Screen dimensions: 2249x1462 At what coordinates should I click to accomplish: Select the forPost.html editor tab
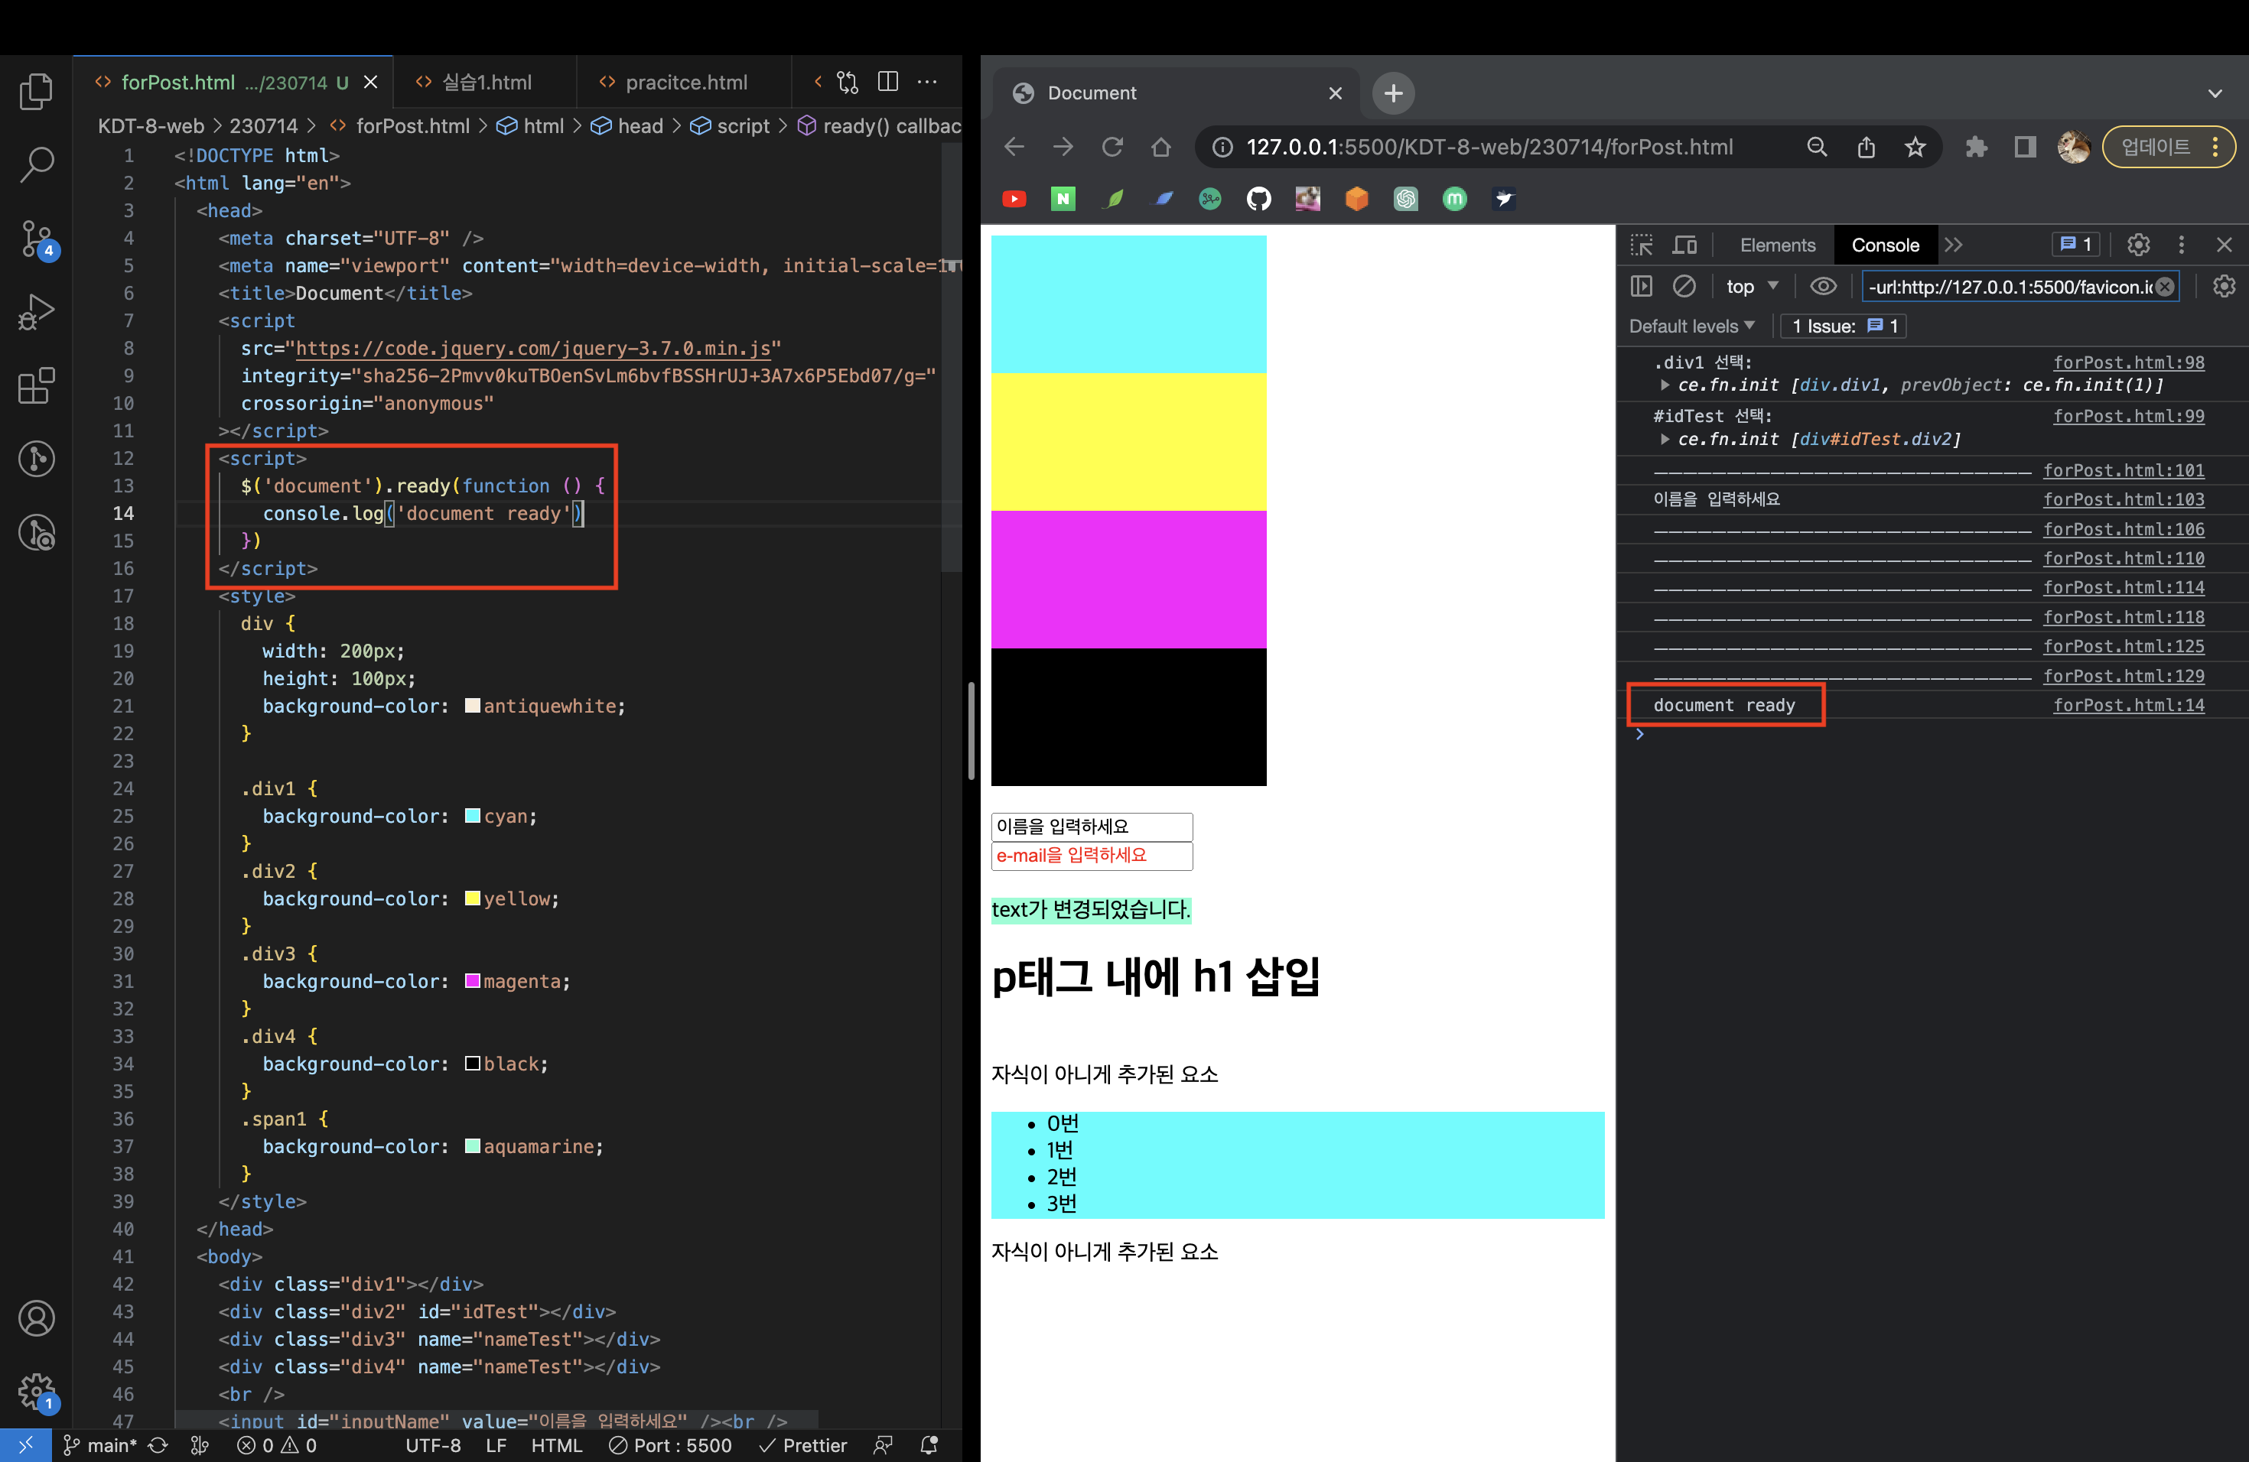[233, 82]
